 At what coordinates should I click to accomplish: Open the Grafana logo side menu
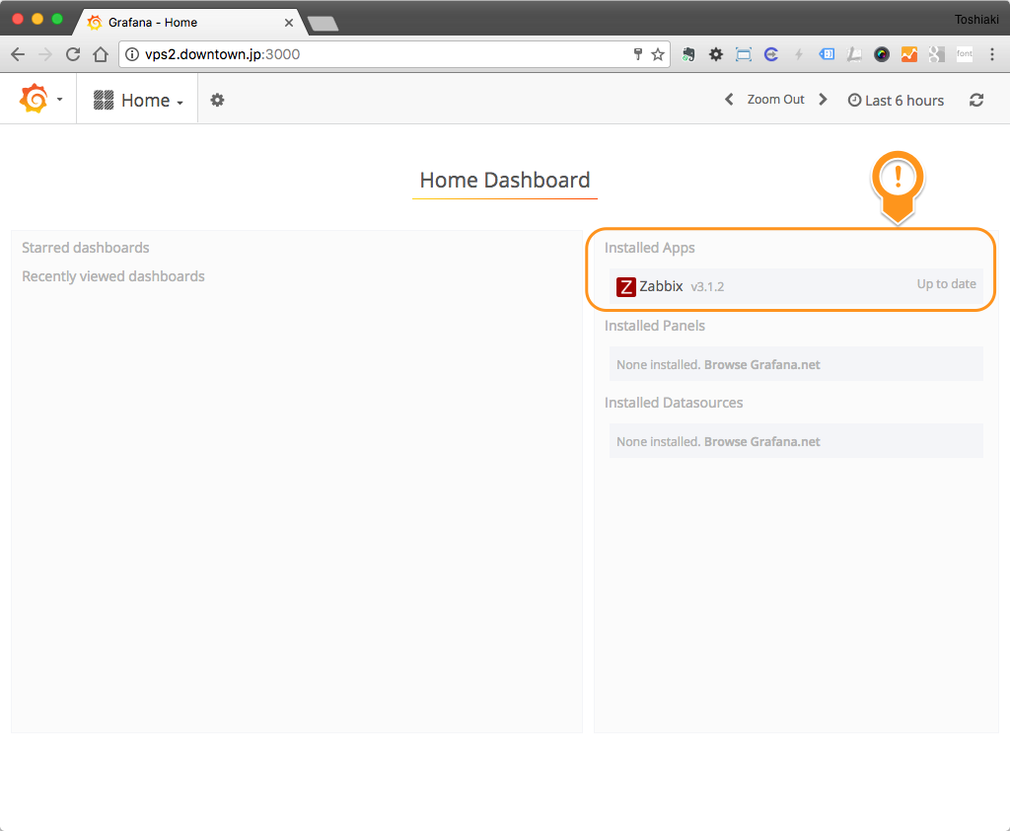(39, 100)
